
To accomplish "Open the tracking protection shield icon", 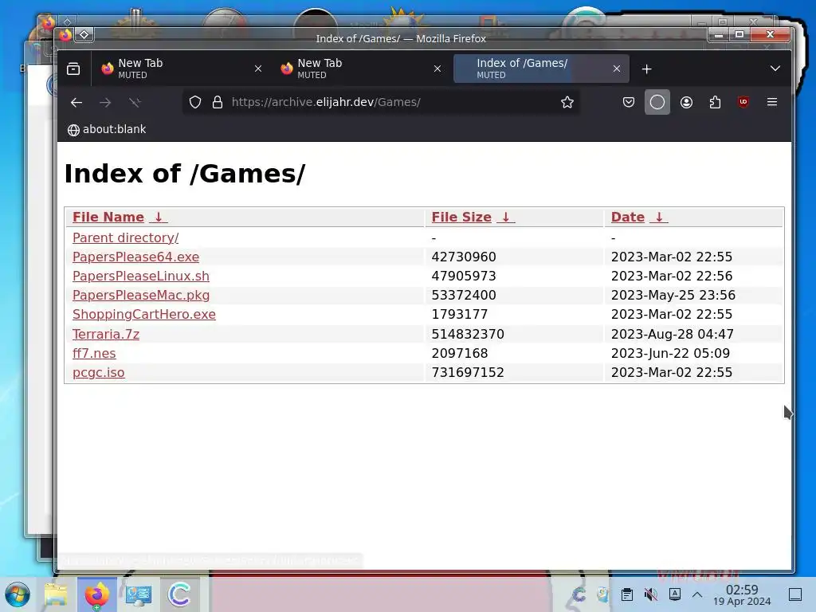I will tap(194, 102).
